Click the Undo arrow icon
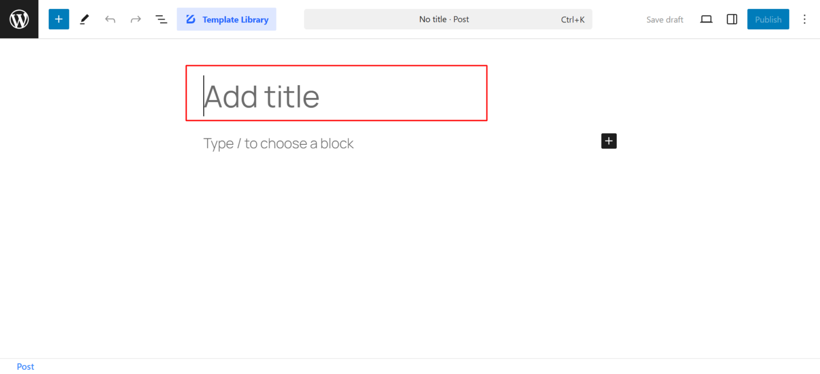The height and width of the screenshot is (374, 820). (110, 19)
